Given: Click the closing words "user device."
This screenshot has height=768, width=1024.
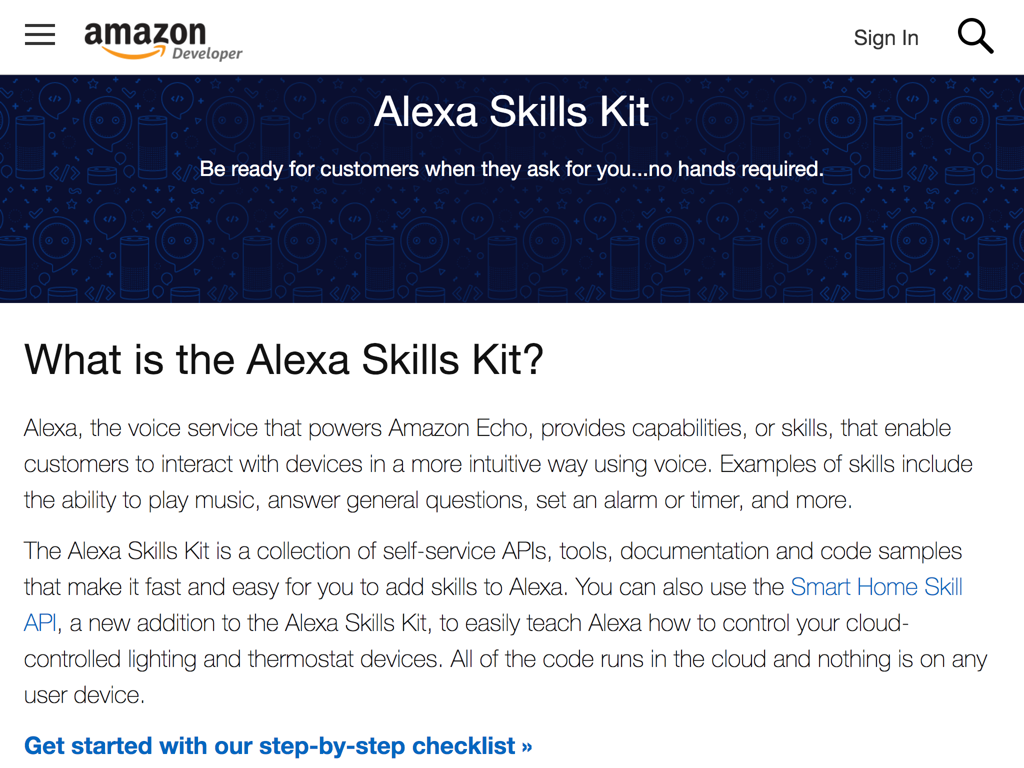Looking at the screenshot, I should (x=84, y=695).
